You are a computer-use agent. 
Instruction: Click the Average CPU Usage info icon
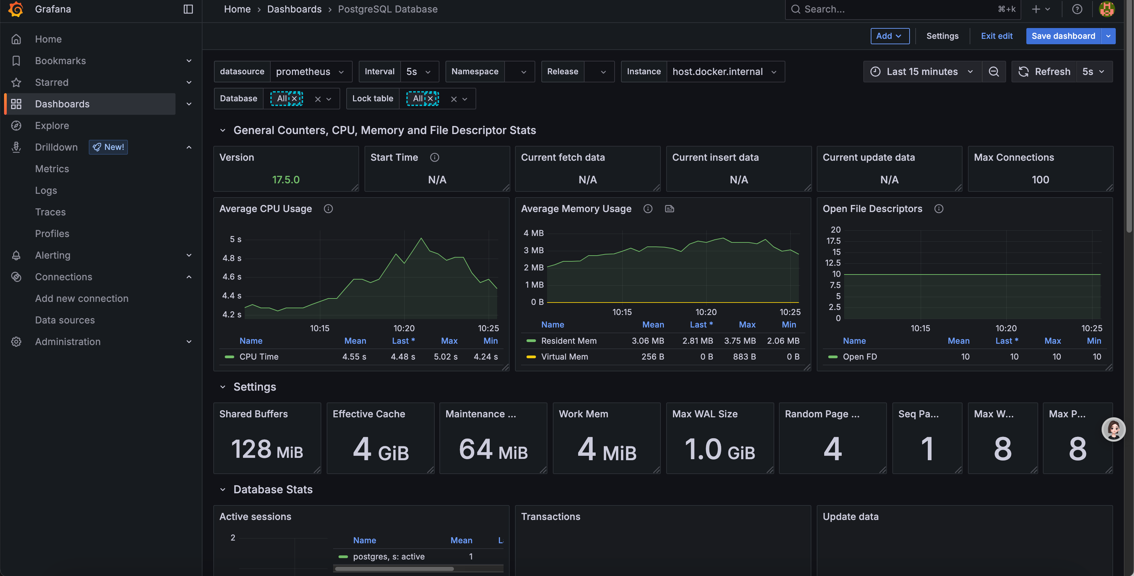[328, 209]
